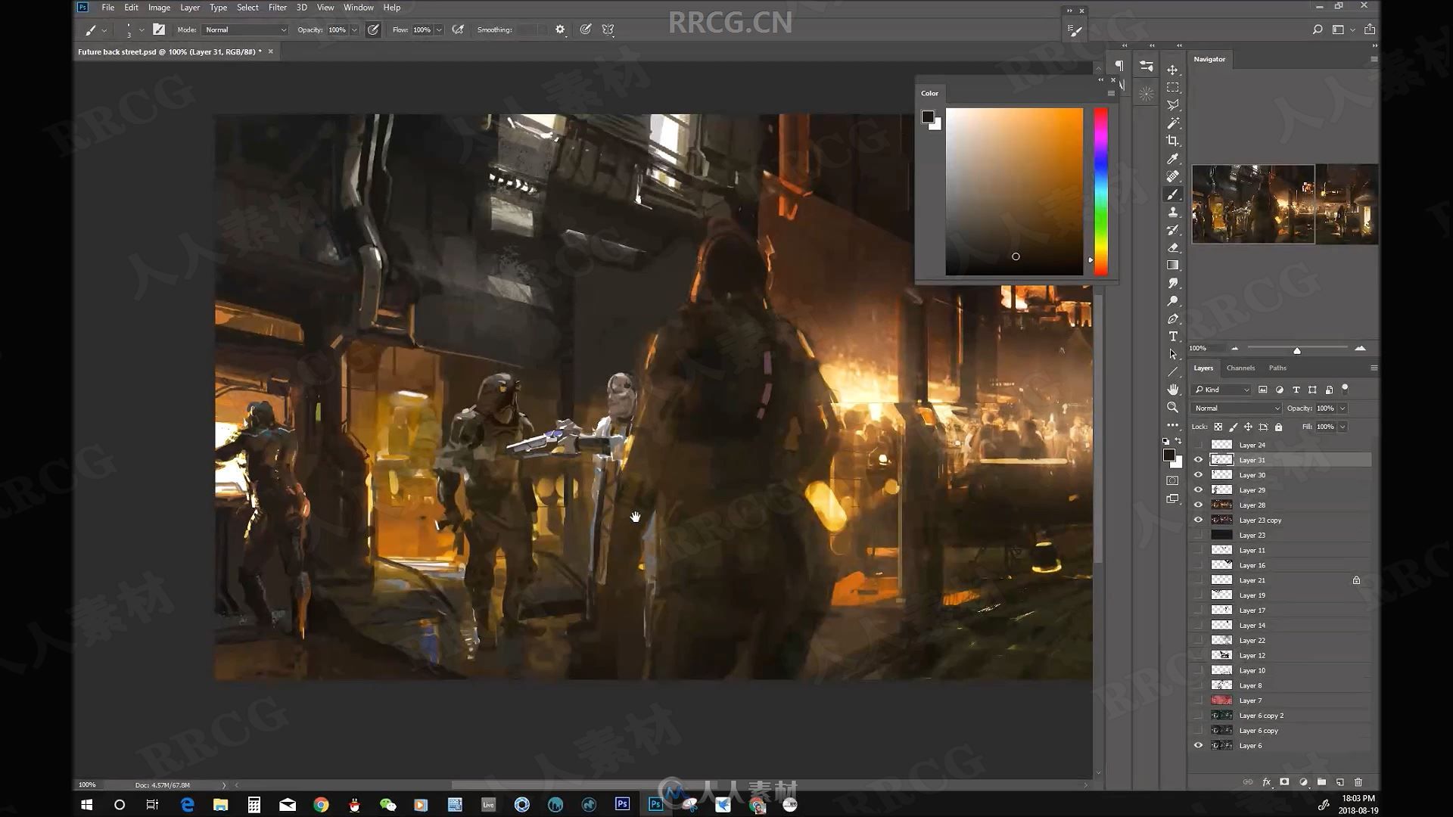This screenshot has width=1453, height=817.
Task: Click the Layers tab
Action: tap(1203, 368)
